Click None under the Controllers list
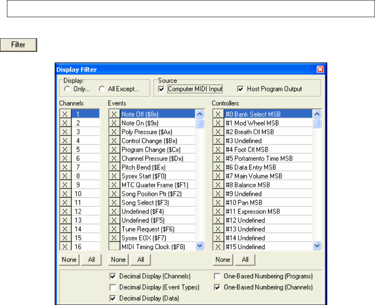Screen dimensions: 375x305 tap(223, 260)
